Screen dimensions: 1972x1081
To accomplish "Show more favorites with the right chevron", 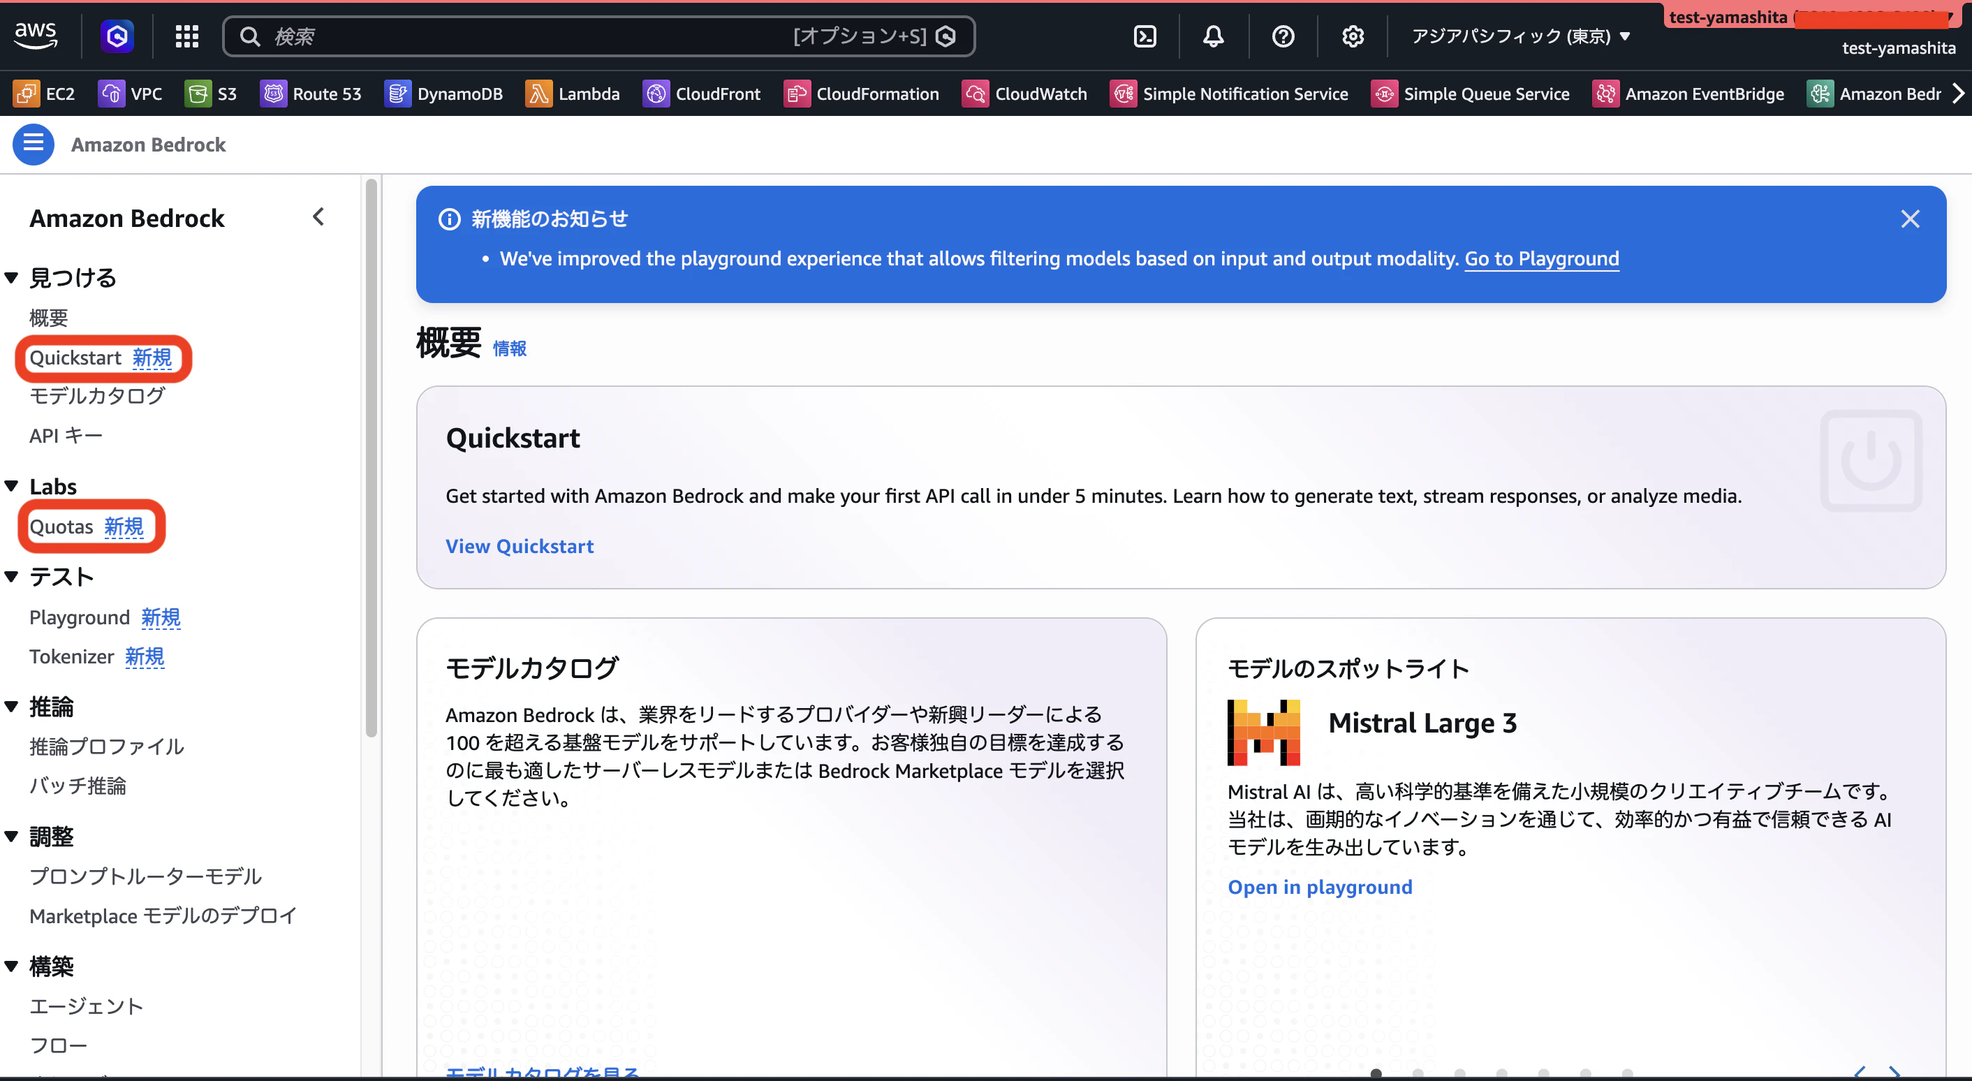I will (1957, 94).
